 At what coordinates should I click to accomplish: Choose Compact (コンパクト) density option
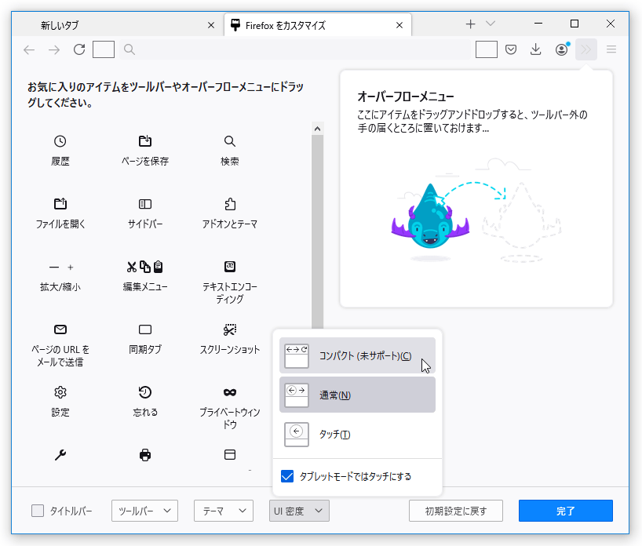click(x=357, y=355)
